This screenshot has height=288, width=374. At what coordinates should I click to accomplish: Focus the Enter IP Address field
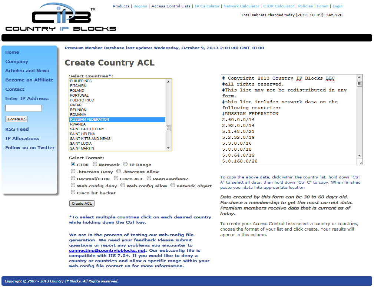click(x=24, y=108)
